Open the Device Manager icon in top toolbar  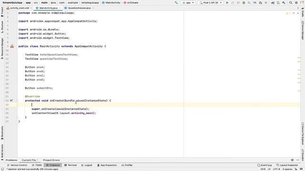pyautogui.click(x=278, y=3)
